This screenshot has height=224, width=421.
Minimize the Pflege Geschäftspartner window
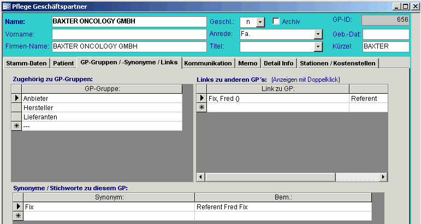(397, 7)
